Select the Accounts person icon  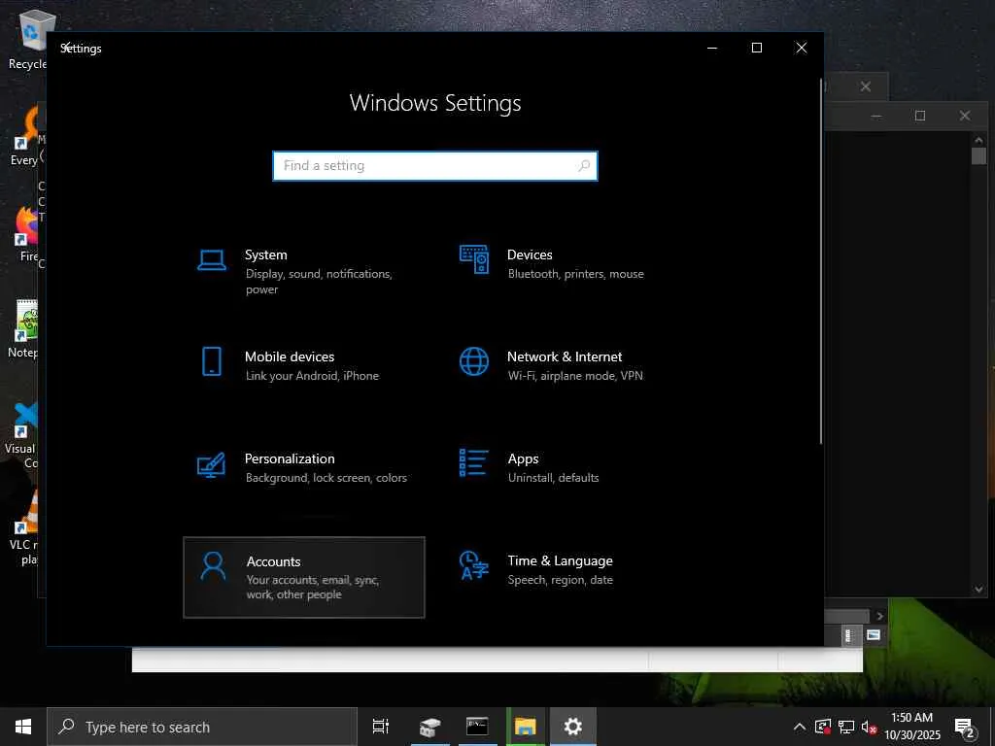(213, 566)
